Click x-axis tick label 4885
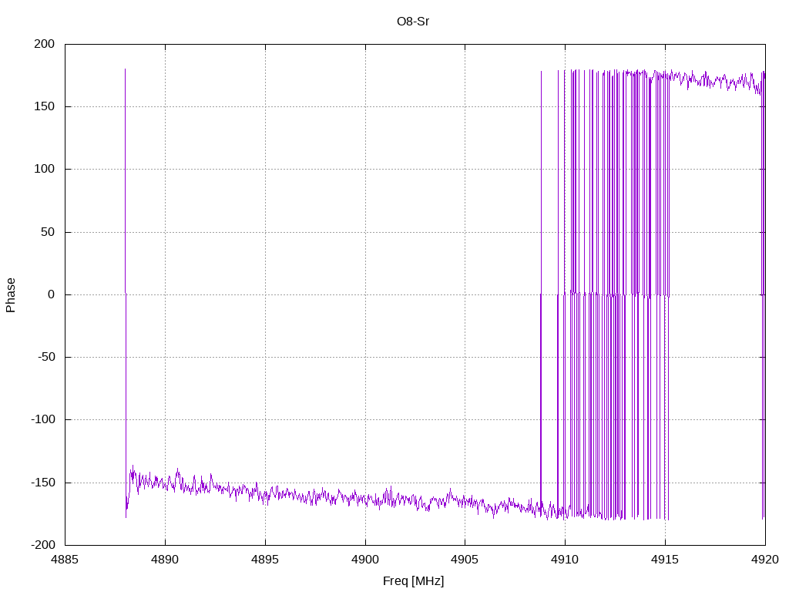789x592 pixels. pos(65,560)
